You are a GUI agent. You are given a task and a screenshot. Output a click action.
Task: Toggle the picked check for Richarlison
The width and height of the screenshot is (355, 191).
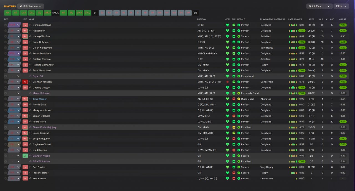6,31
